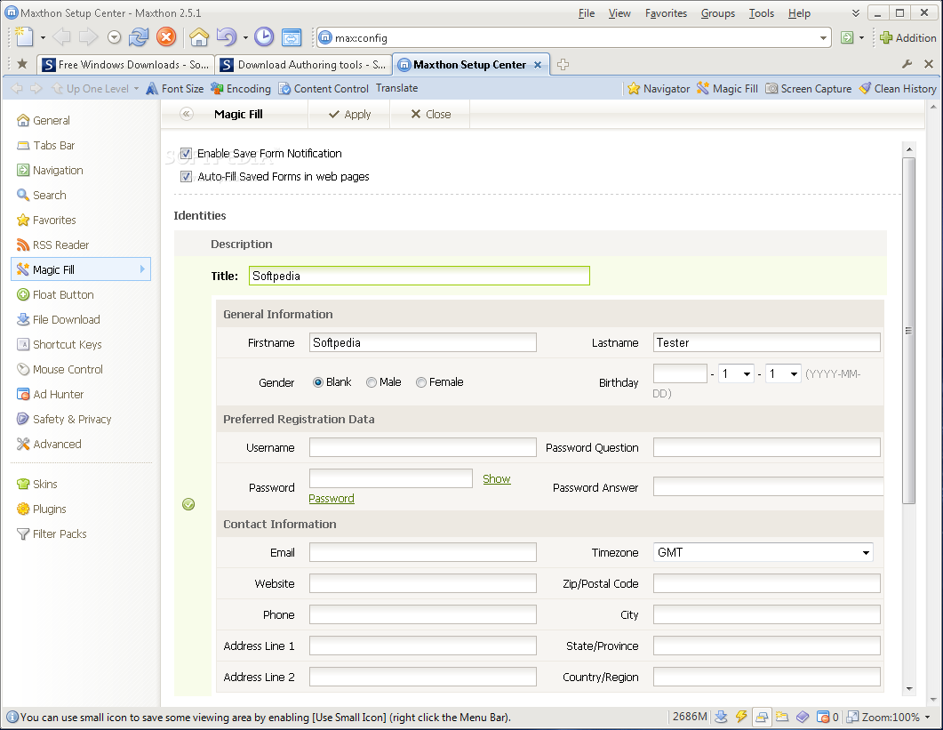
Task: Click the scroll up arrow of identities panel
Action: point(908,148)
